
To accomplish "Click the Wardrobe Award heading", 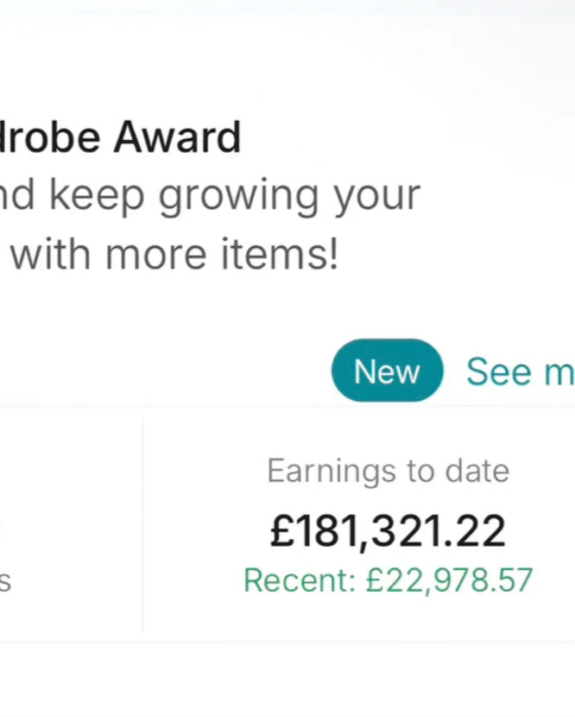I will point(119,138).
